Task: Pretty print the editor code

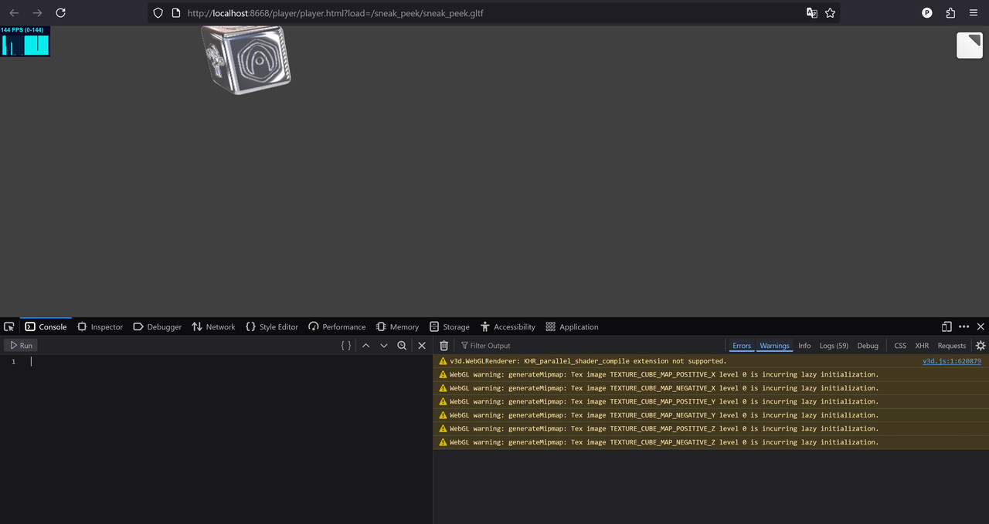Action: (346, 346)
